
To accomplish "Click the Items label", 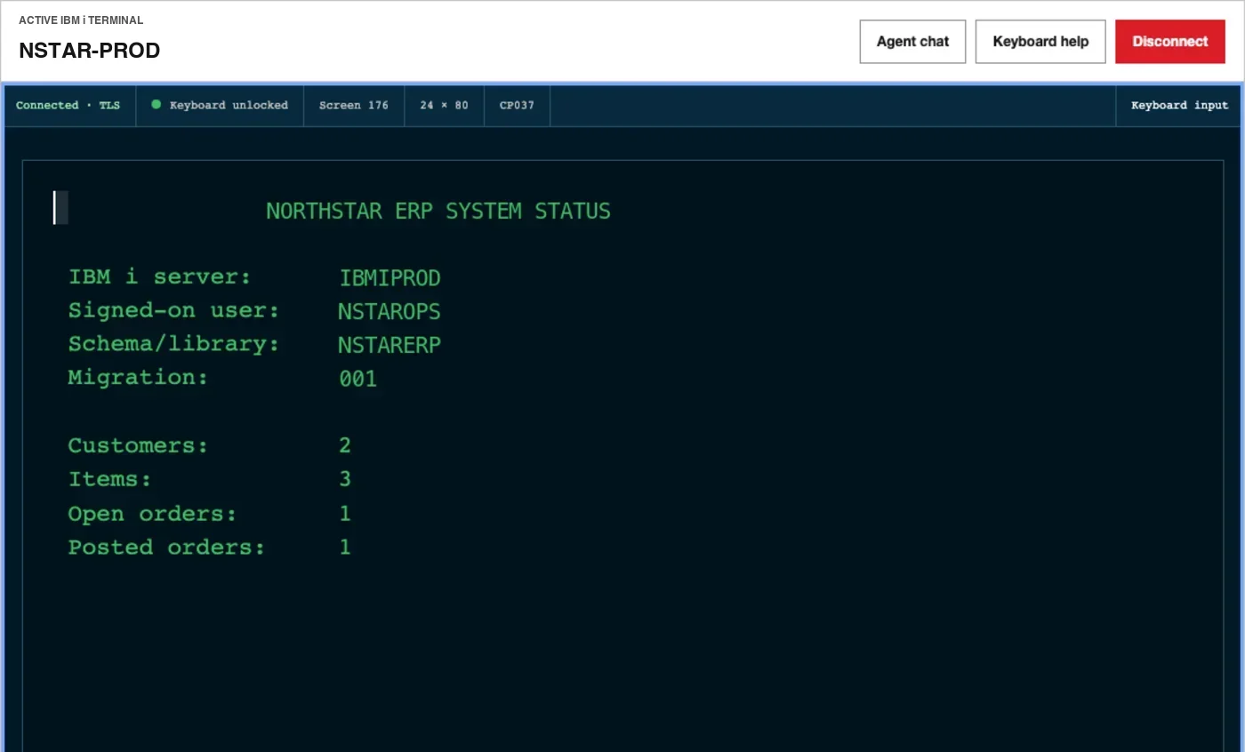I will point(110,479).
